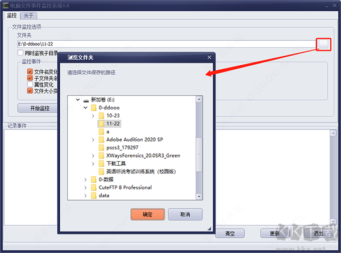341x253 pixels.
Task: Click the folder icon named a
Action: [x=101, y=132]
